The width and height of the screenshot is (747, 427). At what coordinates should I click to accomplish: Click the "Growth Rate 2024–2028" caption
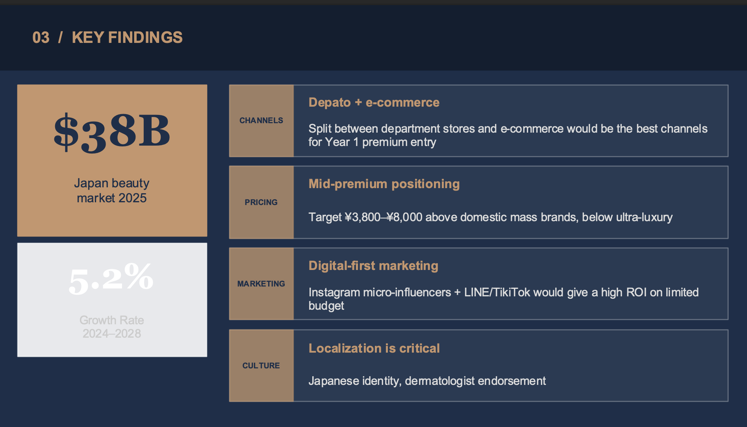click(112, 327)
